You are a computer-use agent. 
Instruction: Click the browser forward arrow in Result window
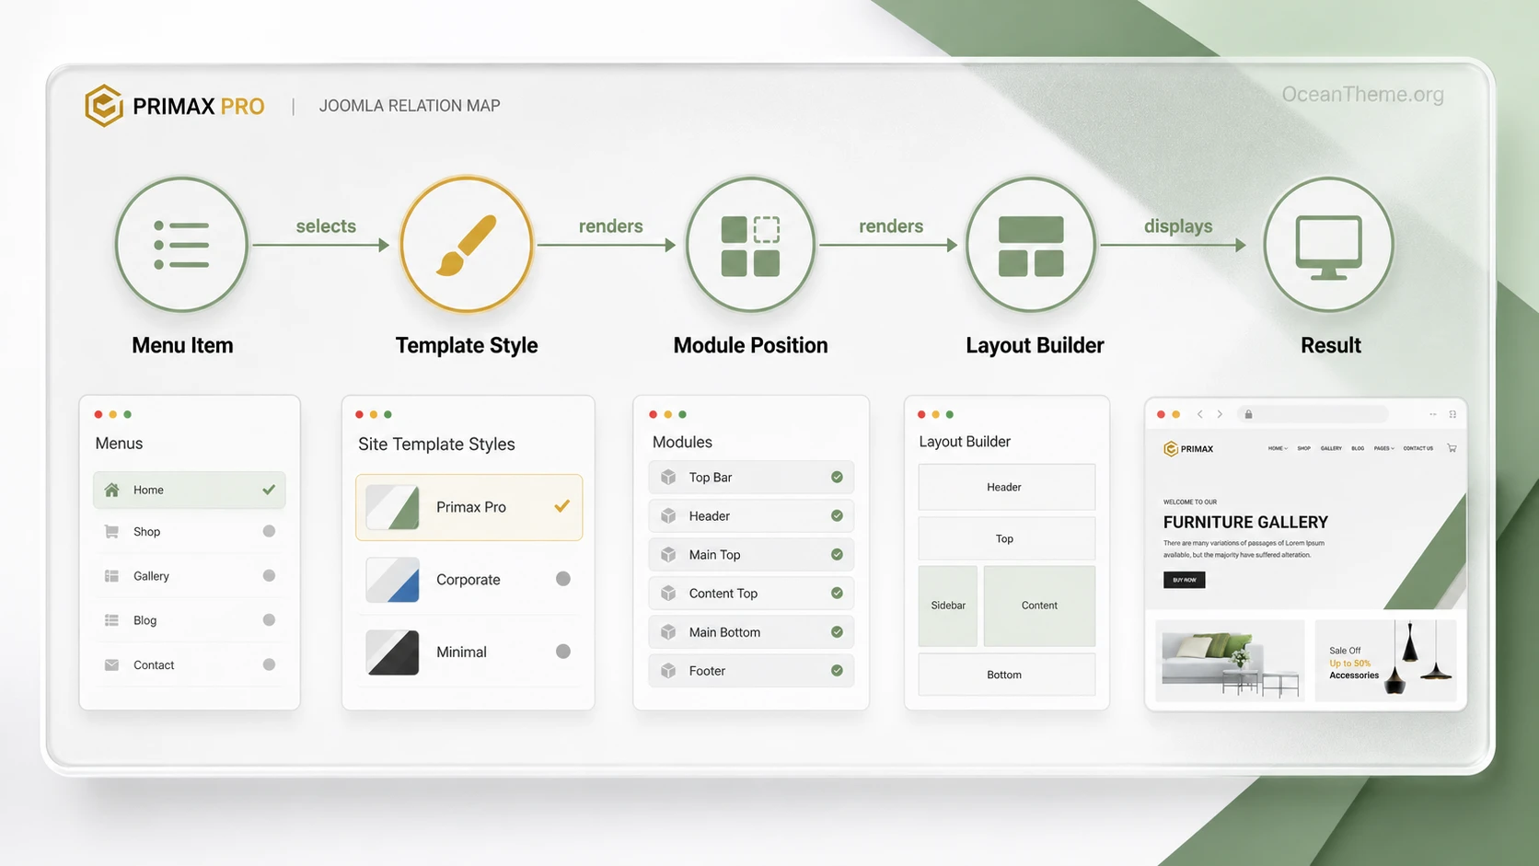[1220, 414]
